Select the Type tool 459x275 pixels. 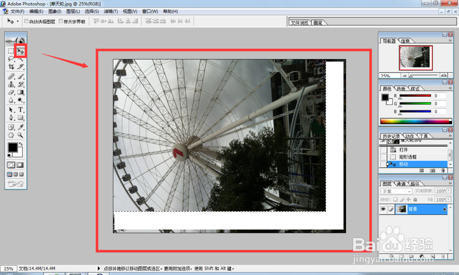21,109
